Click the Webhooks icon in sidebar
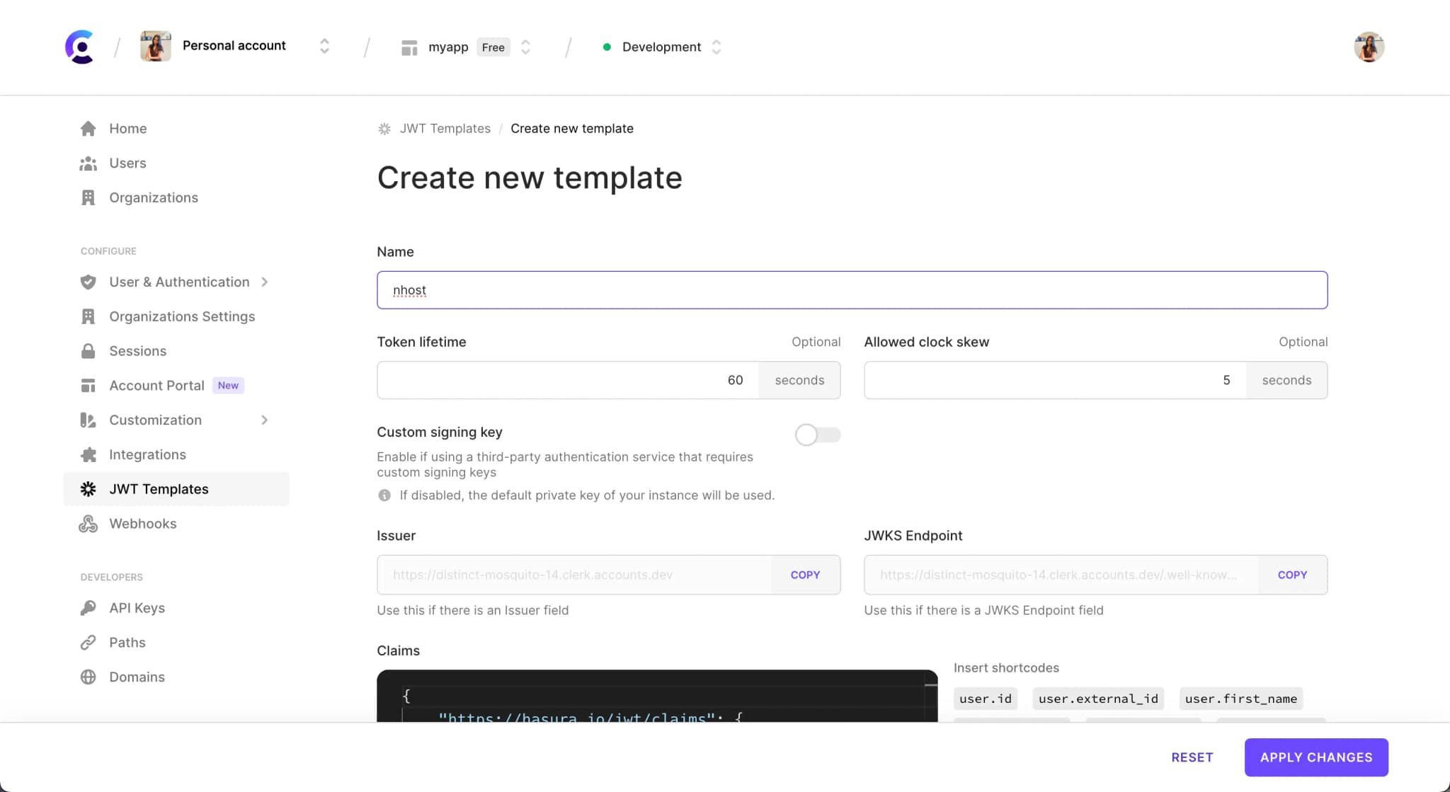The height and width of the screenshot is (792, 1450). 88,523
